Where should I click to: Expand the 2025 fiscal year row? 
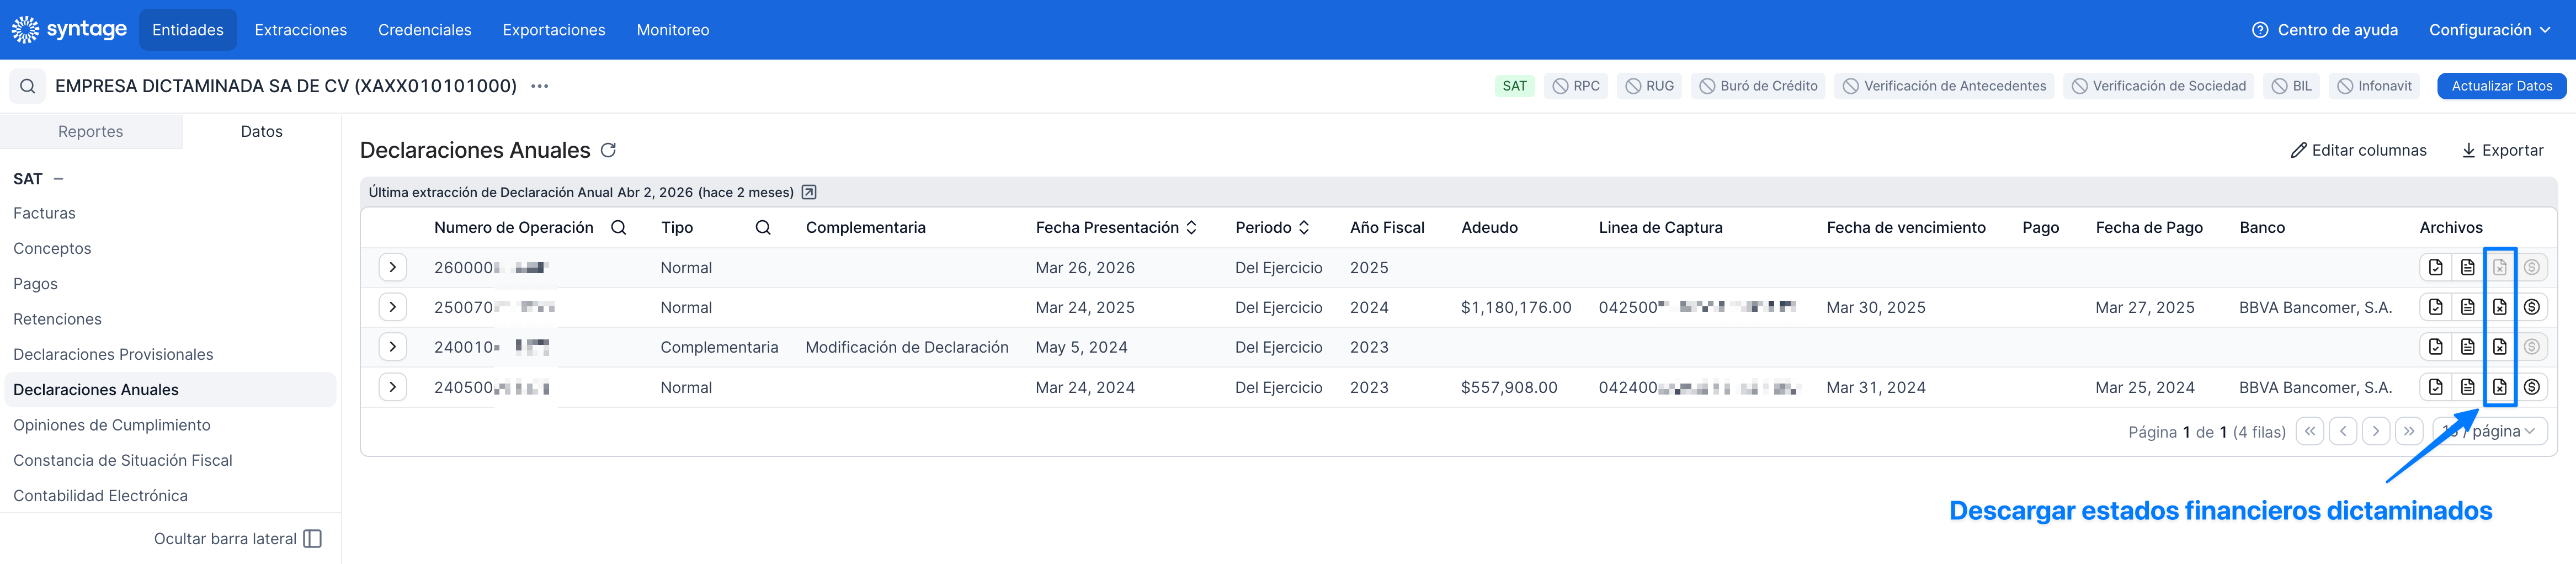click(393, 267)
